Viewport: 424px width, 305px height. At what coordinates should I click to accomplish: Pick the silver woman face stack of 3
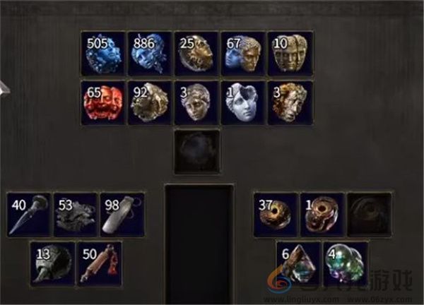coord(196,103)
